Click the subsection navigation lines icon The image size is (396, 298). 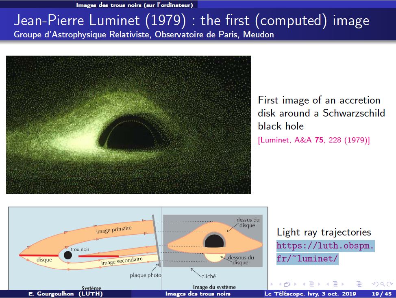[311, 284]
